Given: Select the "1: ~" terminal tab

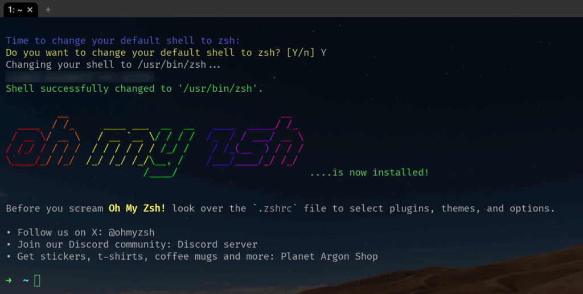Looking at the screenshot, I should coord(15,10).
